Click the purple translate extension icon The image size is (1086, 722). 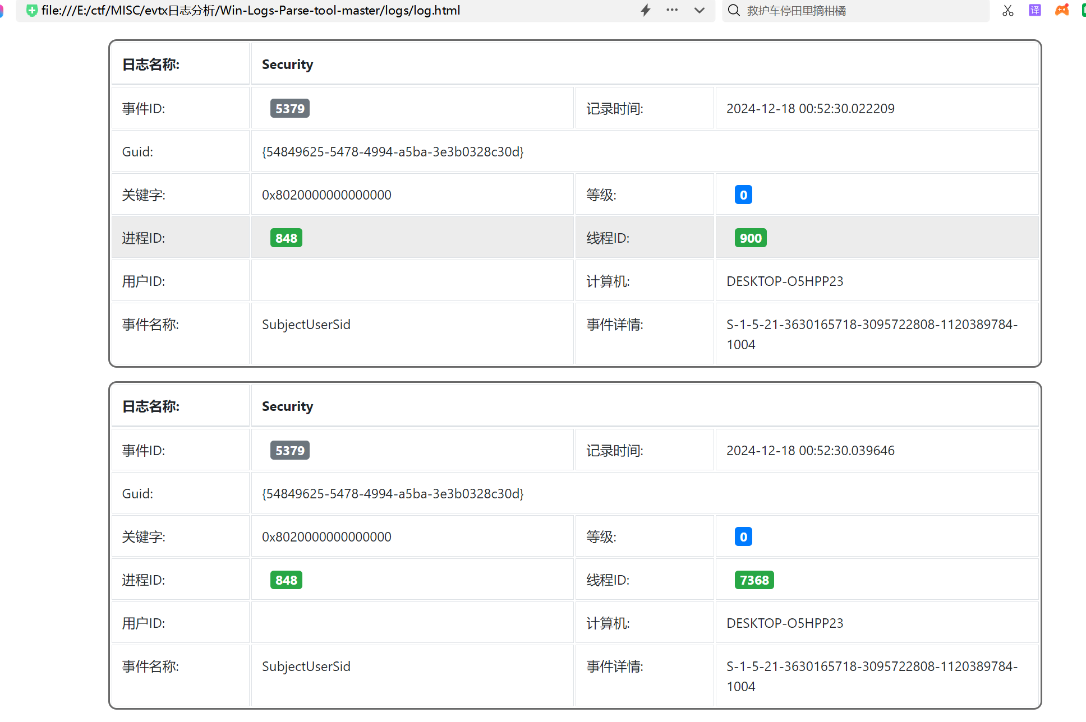click(x=1034, y=10)
